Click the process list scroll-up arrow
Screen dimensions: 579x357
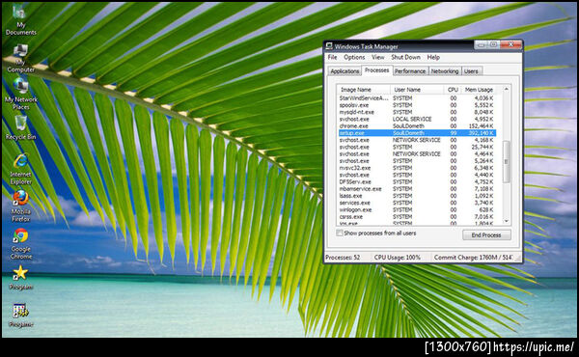507,89
